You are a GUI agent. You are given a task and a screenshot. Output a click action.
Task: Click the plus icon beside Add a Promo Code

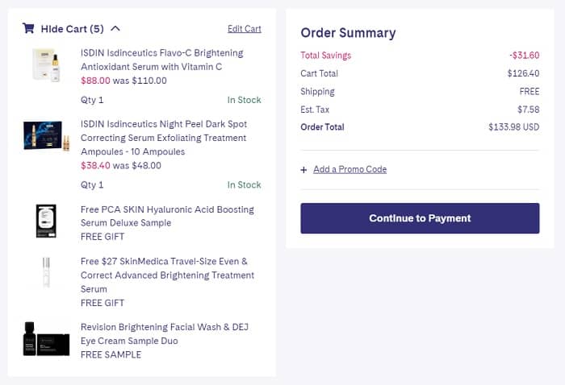tap(304, 170)
